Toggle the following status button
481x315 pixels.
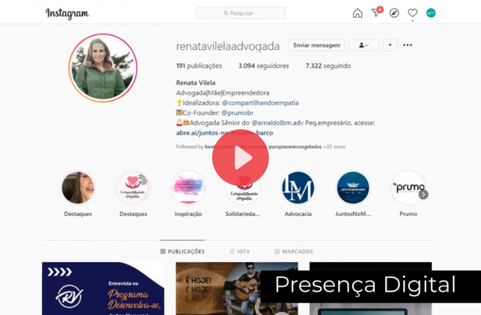pyautogui.click(x=363, y=45)
